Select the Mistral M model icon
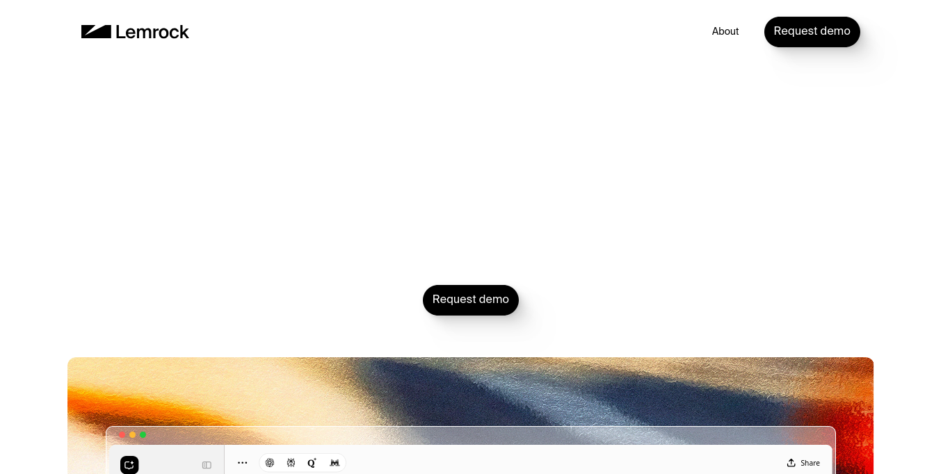Viewport: 950px width, 474px height. (335, 463)
